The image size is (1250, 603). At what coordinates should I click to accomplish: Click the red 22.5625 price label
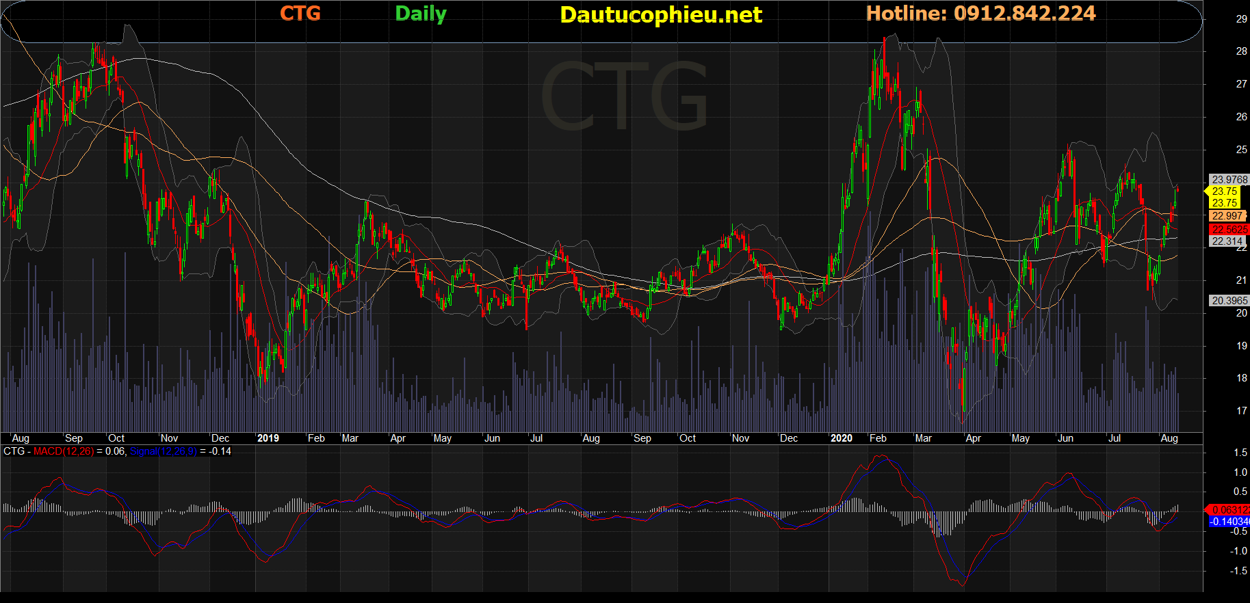tap(1229, 230)
